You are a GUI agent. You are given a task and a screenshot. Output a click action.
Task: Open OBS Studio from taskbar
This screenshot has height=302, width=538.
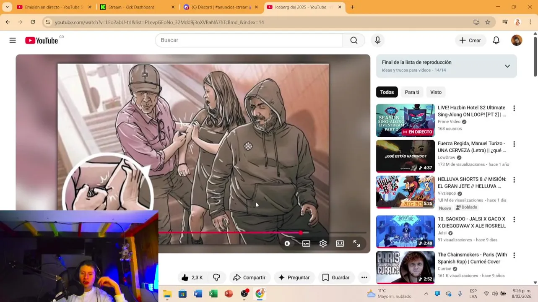(x=244, y=294)
